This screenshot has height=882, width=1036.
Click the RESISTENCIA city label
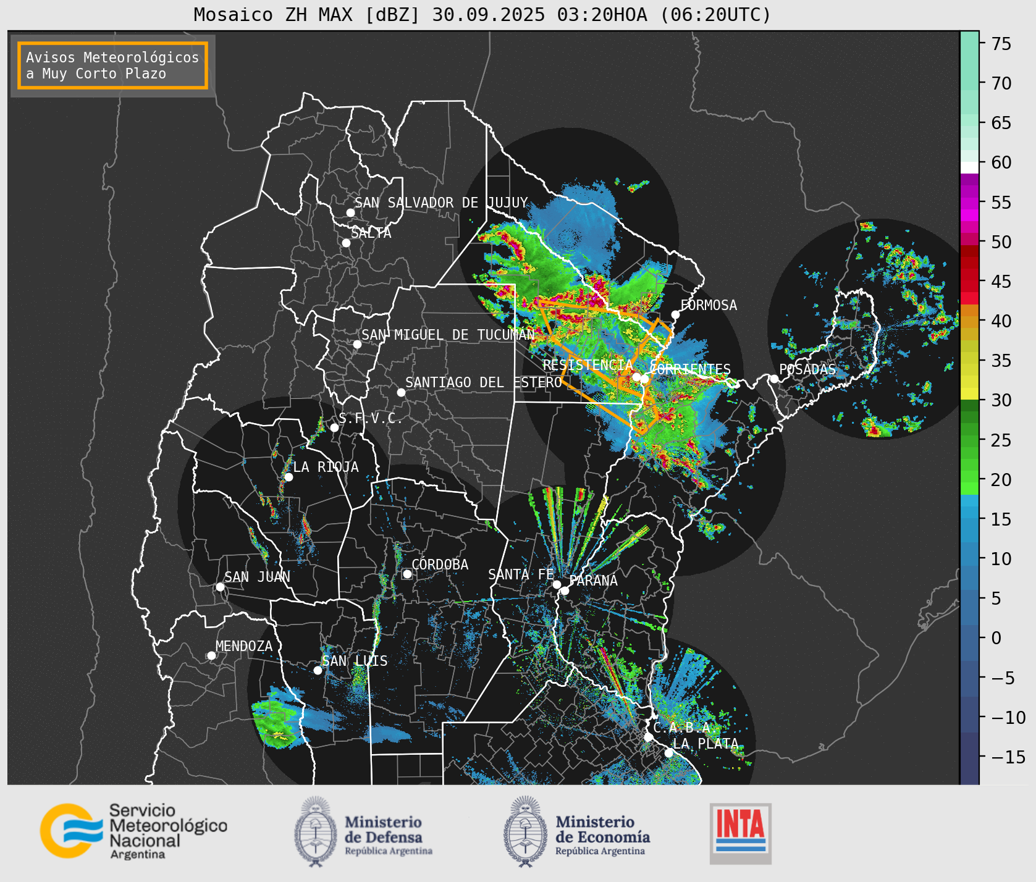click(588, 365)
